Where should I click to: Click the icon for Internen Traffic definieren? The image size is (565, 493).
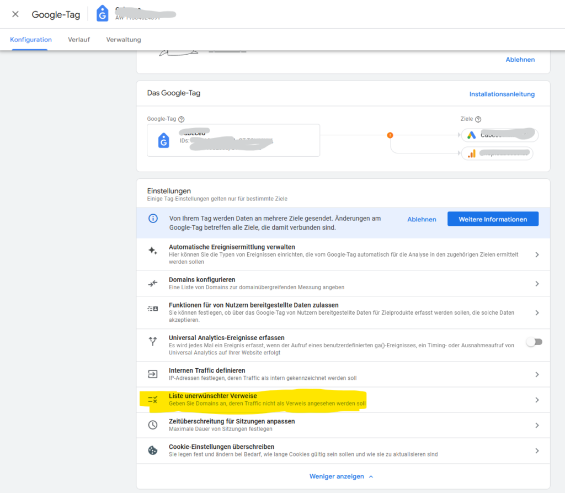[x=153, y=374]
